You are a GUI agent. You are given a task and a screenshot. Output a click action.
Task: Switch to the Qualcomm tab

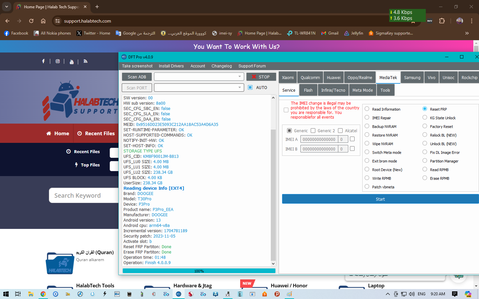[x=310, y=78]
